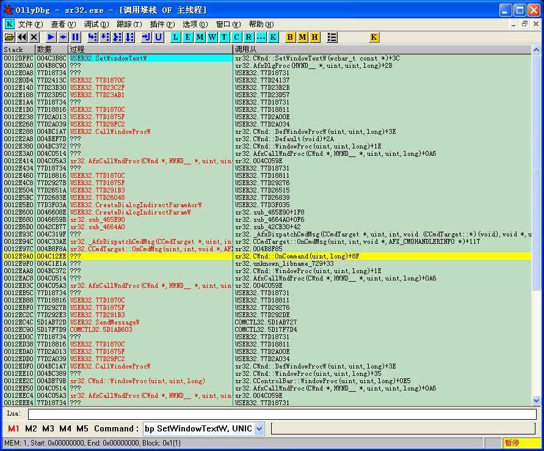Click the 过程 column header
Image resolution: width=544 pixels, height=451 pixels.
click(x=150, y=50)
